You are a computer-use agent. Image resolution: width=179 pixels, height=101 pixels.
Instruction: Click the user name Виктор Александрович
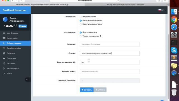pyautogui.click(x=17, y=20)
